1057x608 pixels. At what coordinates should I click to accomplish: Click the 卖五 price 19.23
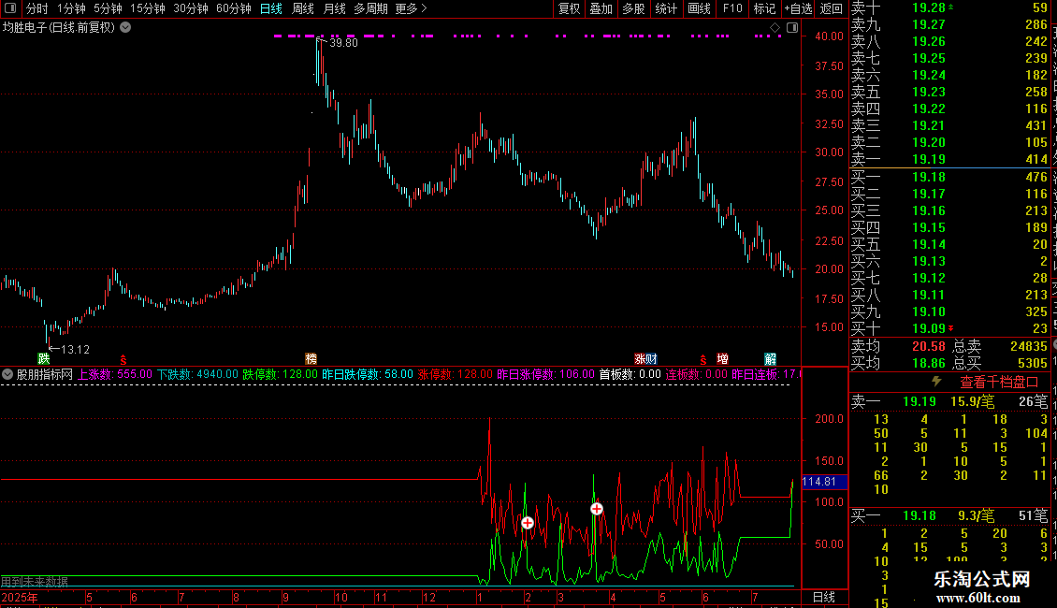(x=928, y=93)
